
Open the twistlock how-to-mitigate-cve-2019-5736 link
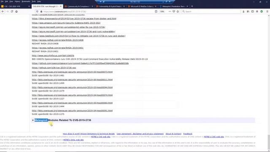[78, 36]
